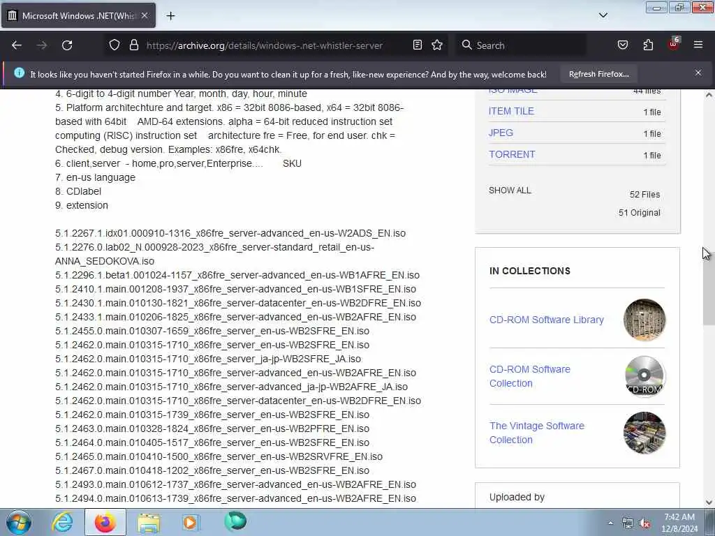Open the Firefox application menu
The height and width of the screenshot is (536, 715).
click(x=698, y=45)
